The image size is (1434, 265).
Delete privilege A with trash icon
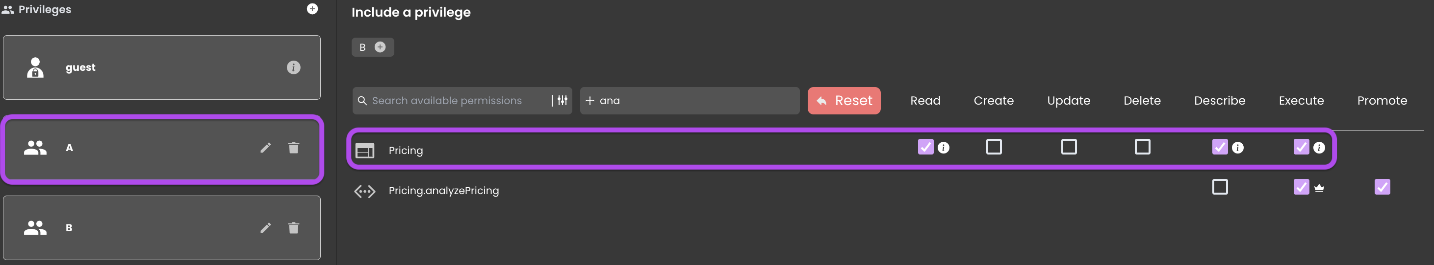coord(293,147)
